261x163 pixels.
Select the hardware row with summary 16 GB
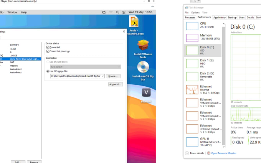(x=21, y=49)
